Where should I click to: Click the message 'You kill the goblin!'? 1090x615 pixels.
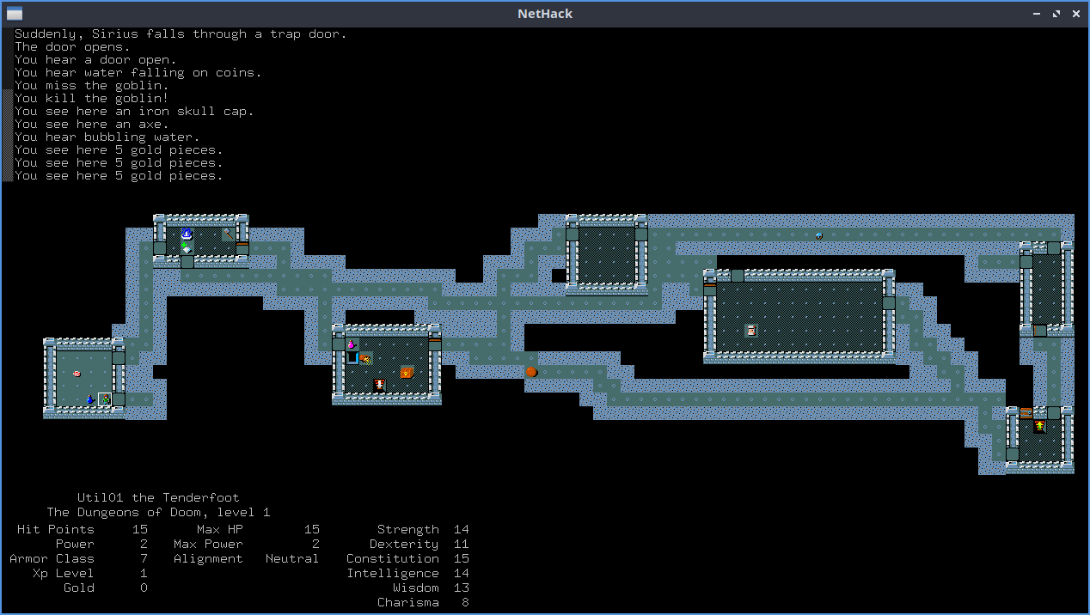(92, 99)
